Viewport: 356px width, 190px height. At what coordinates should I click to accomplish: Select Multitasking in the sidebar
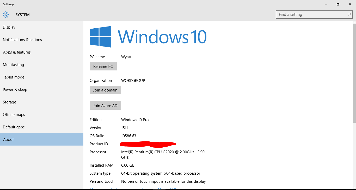[42, 65]
